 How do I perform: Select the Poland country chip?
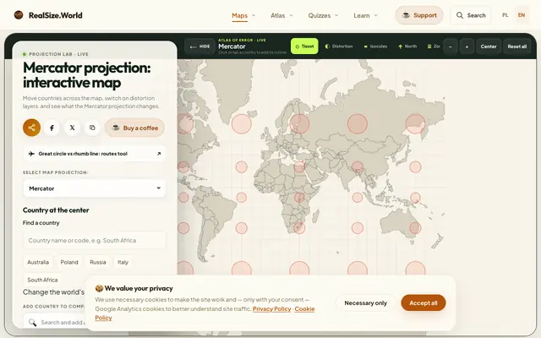(x=69, y=262)
